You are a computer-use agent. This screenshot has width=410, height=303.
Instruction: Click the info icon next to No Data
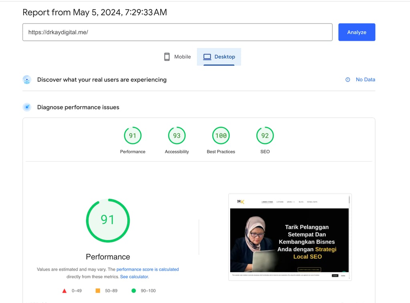coord(348,79)
